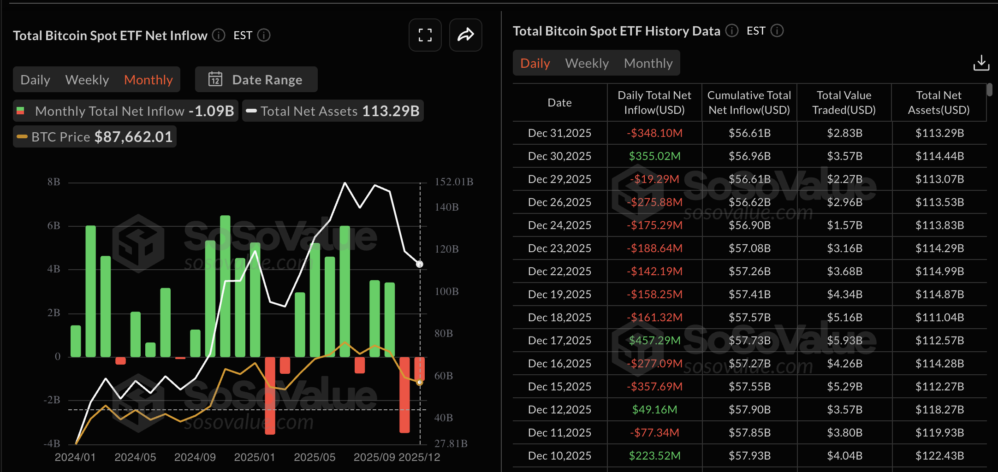Click the fullscreen expand chart icon
The width and height of the screenshot is (998, 472).
click(425, 35)
